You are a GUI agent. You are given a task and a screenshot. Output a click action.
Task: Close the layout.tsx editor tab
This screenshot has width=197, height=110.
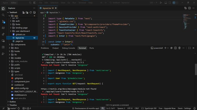pos(56,8)
